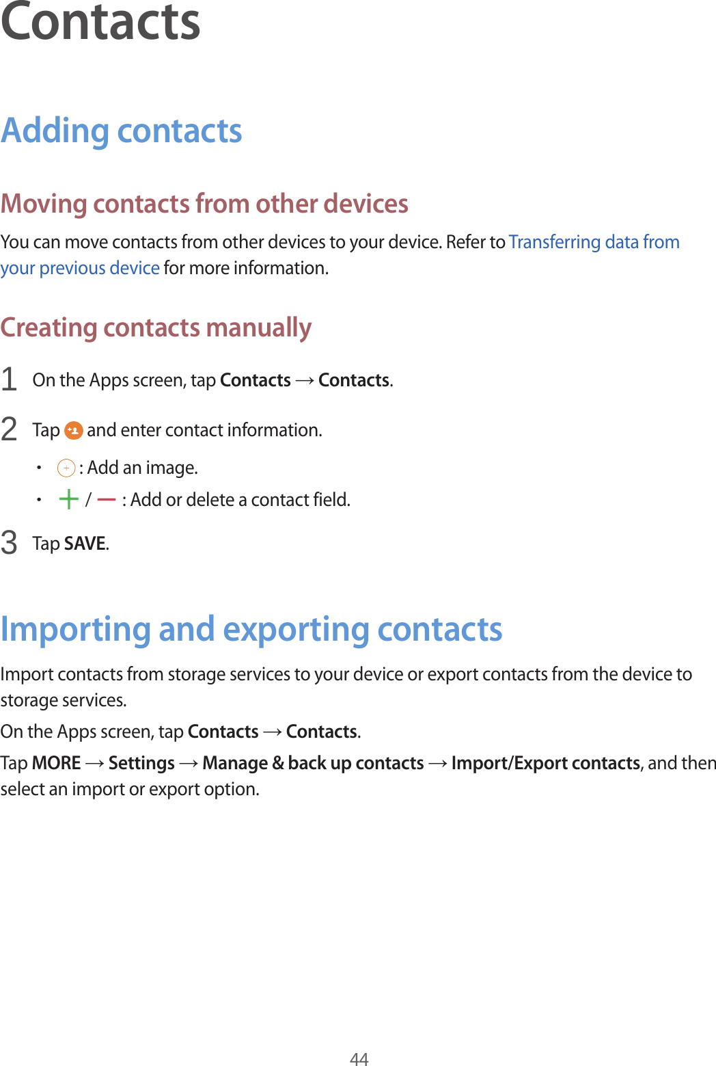The image size is (716, 1066).
Task: Click bold 'Manage & back up contacts'
Action: pos(313,763)
